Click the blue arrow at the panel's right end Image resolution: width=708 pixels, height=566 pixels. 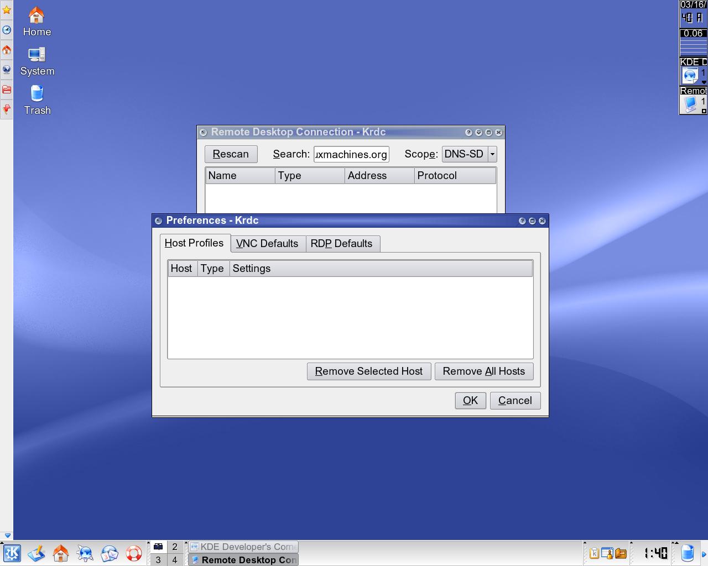[x=704, y=554]
